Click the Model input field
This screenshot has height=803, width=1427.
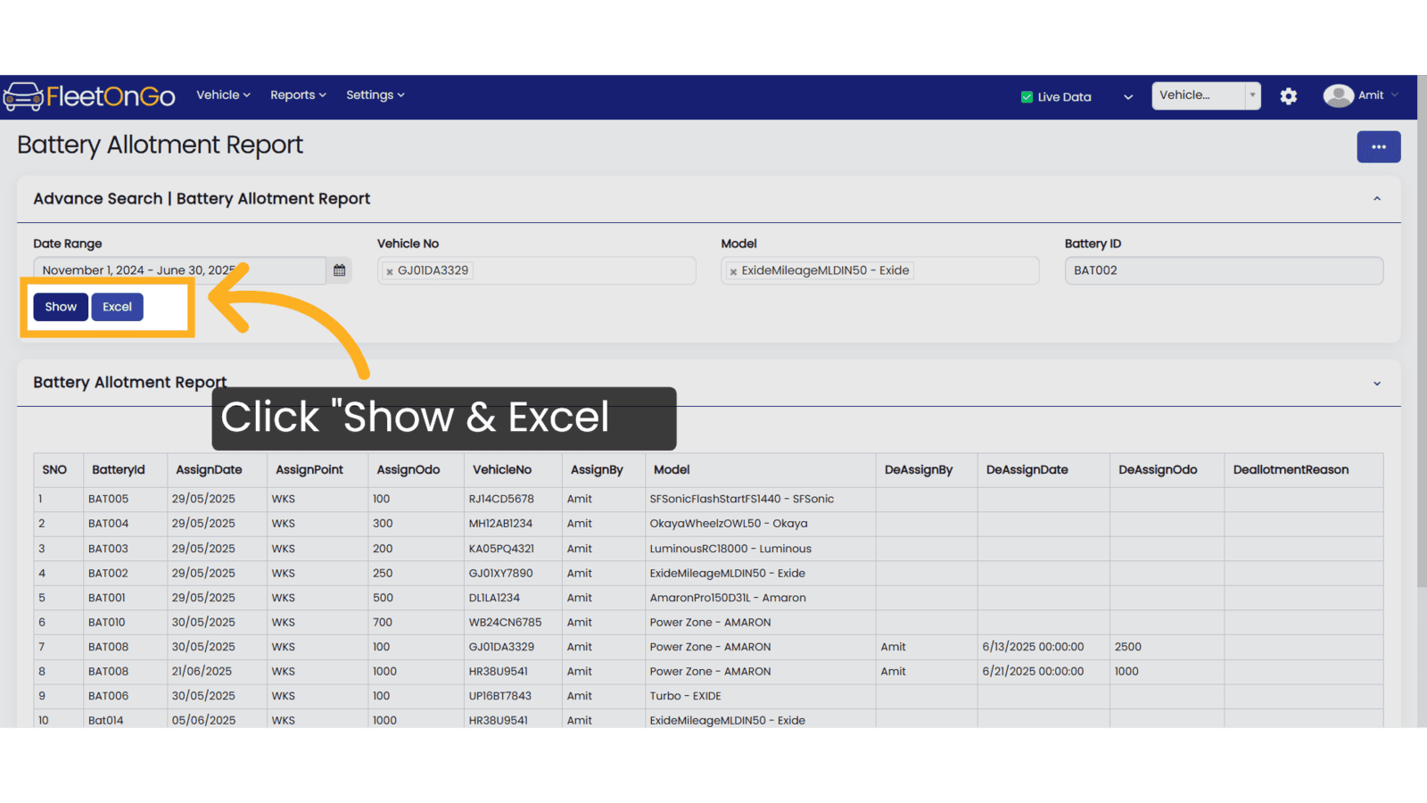(880, 270)
